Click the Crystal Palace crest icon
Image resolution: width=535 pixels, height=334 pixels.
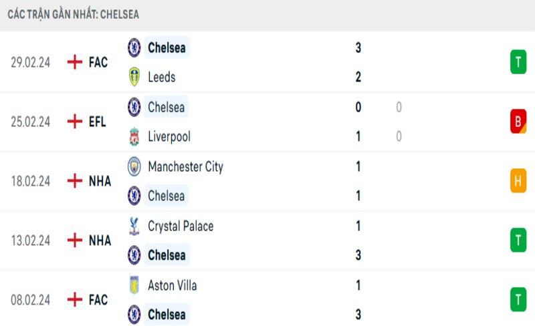[134, 226]
